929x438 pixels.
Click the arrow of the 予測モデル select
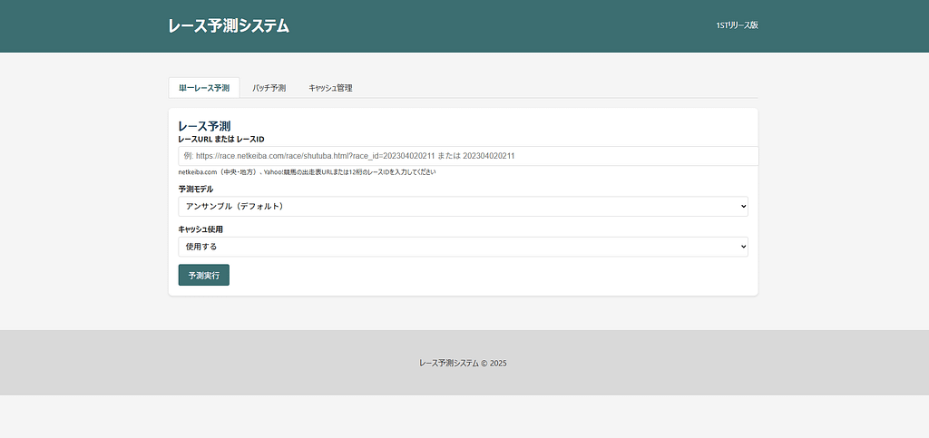click(x=743, y=207)
